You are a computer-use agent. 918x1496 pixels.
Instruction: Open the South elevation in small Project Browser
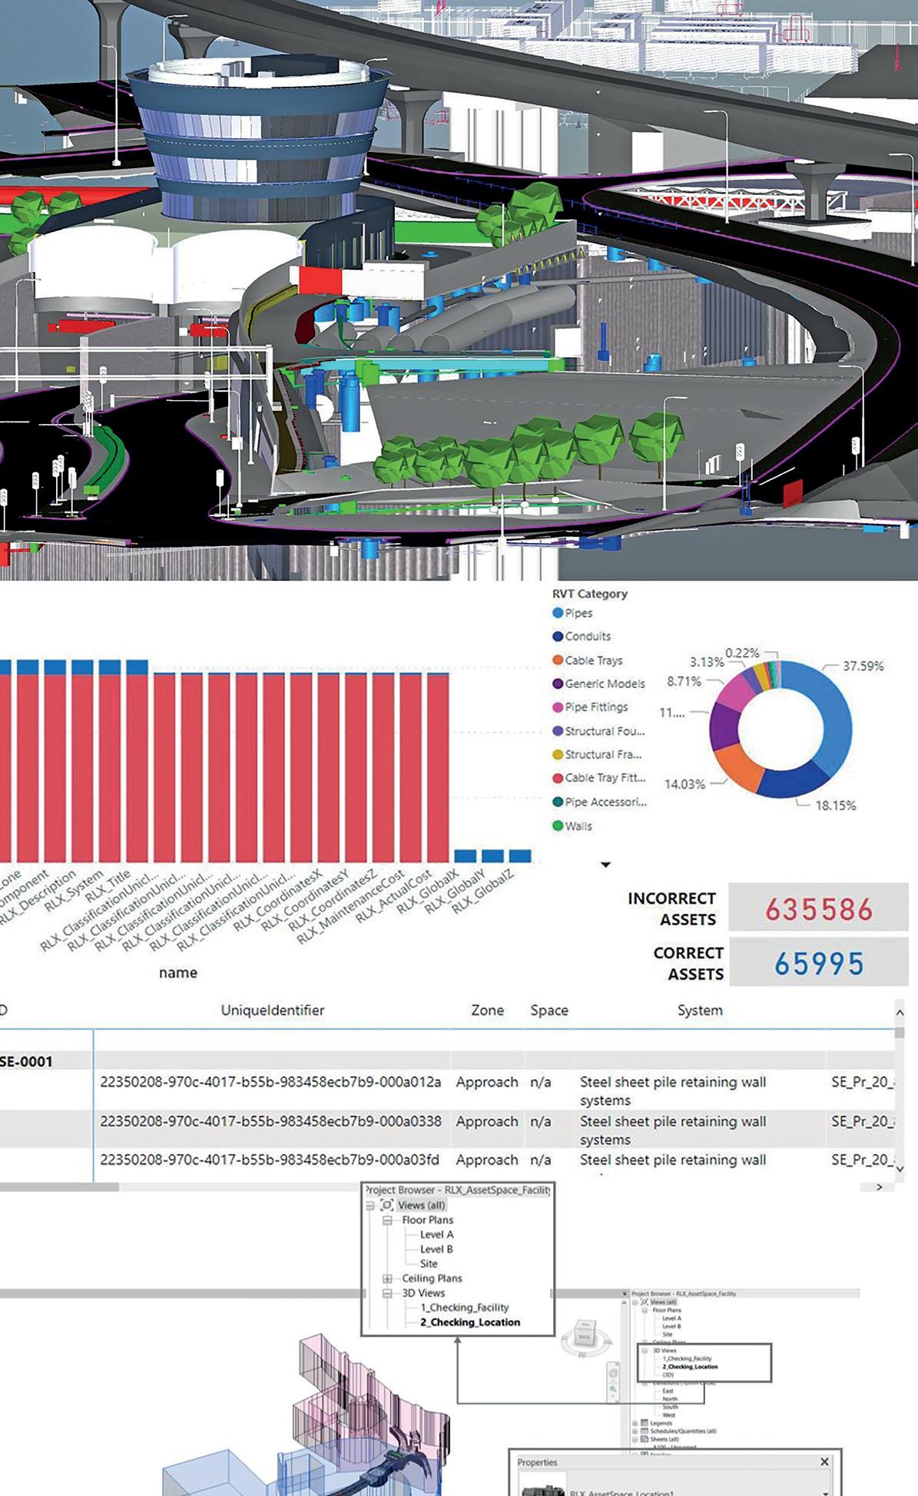tap(671, 1407)
